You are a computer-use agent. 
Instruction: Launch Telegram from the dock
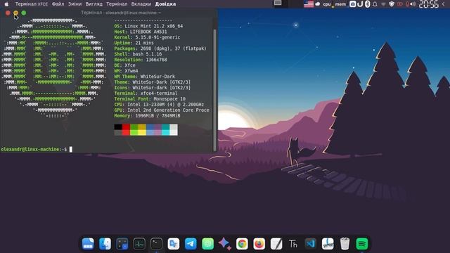(191, 244)
